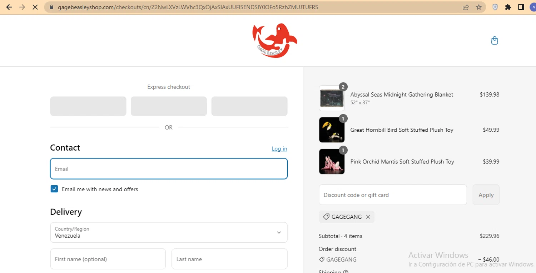This screenshot has width=536, height=273.
Task: Click the Apply discount button
Action: 486,195
